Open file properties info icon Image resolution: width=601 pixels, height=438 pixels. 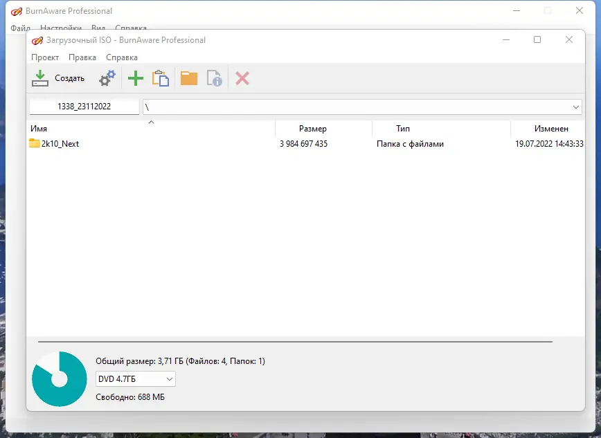pos(214,78)
